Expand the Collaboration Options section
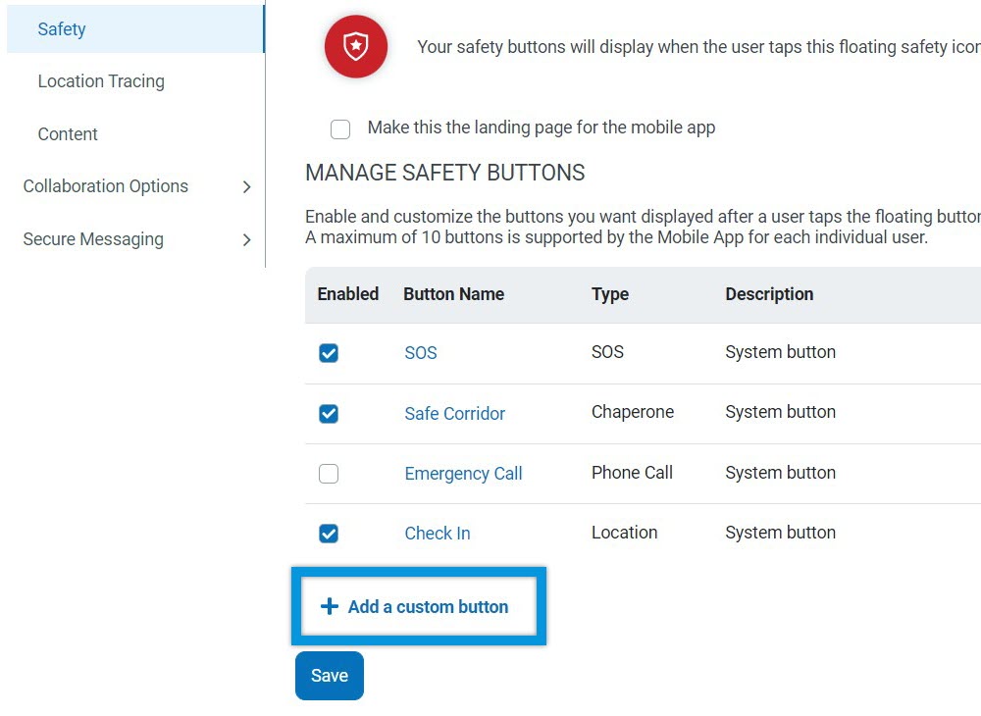Screen dimensions: 981x716 pos(105,186)
